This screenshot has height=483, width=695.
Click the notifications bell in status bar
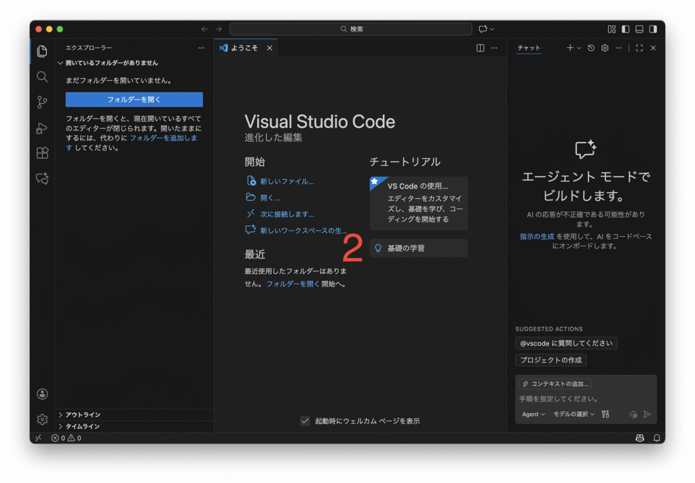pyautogui.click(x=656, y=438)
